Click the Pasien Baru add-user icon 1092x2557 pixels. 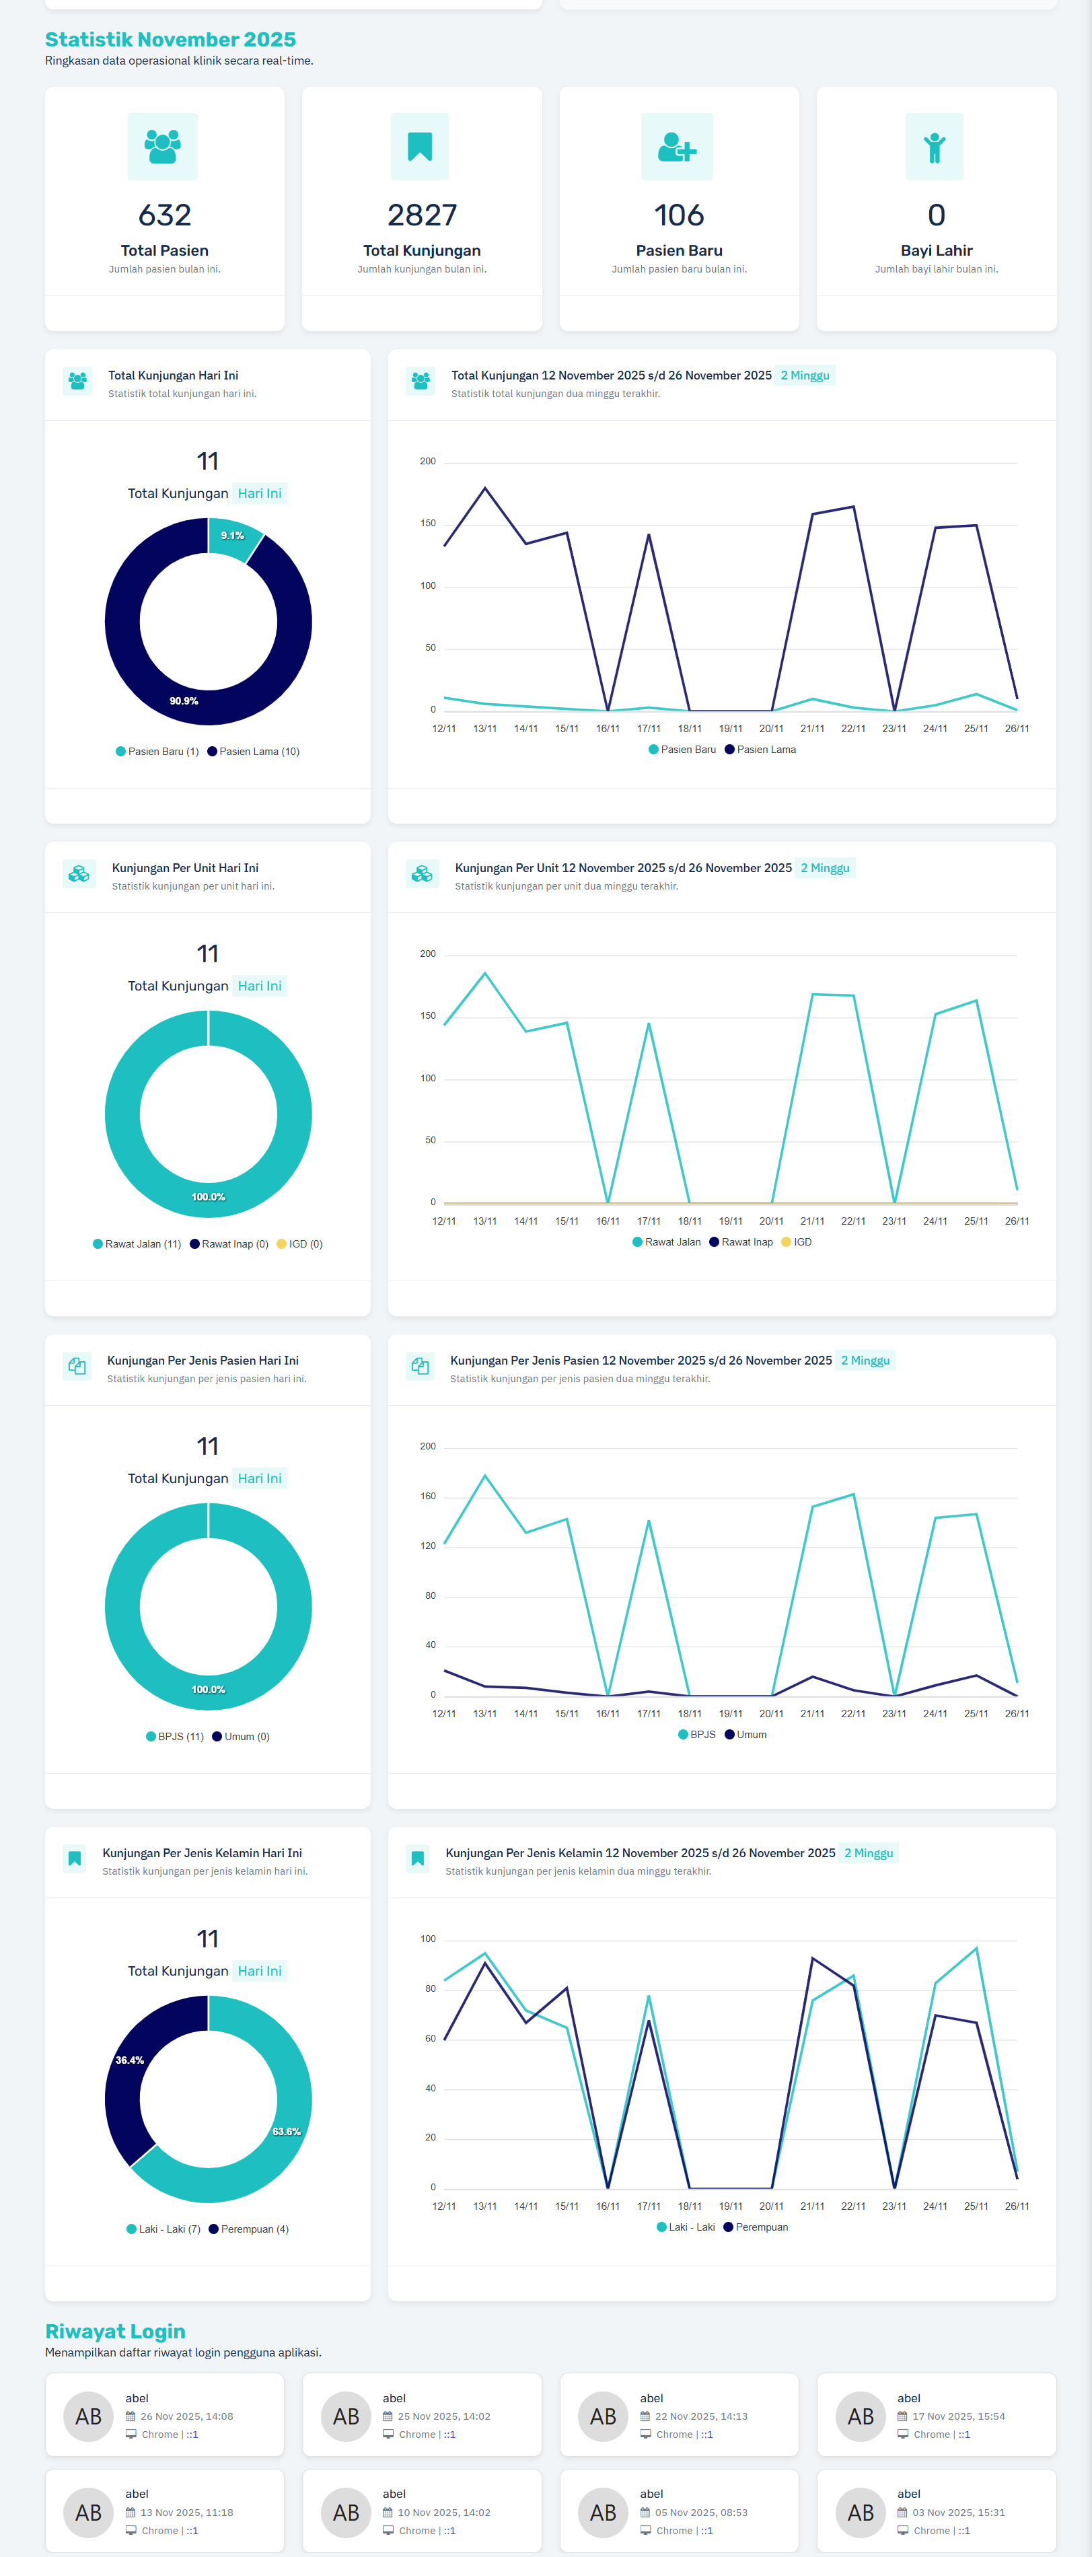pos(678,147)
